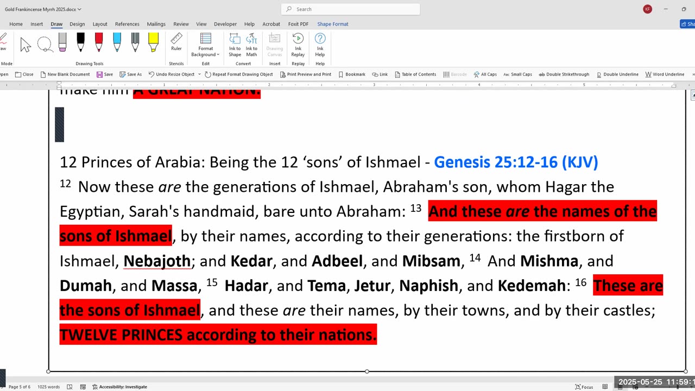Viewport: 695px width, 391px height.
Task: Show more Quick Access Toolbar commands
Action: (x=692, y=74)
